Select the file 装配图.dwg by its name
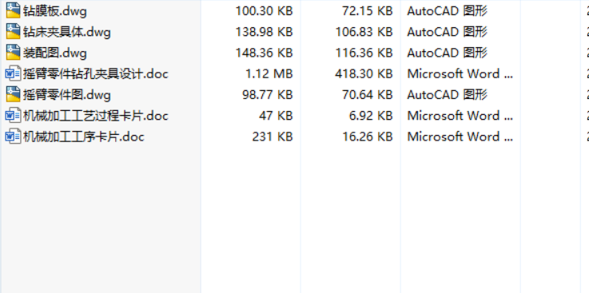The width and height of the screenshot is (589, 293). click(55, 53)
